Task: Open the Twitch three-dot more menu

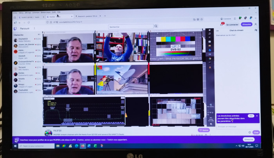Action: [x=34, y=28]
